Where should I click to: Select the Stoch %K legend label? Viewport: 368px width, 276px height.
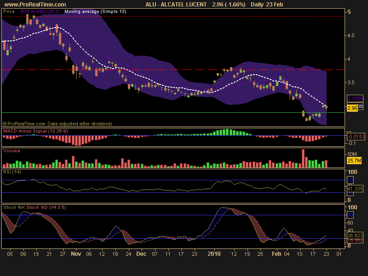point(14,207)
